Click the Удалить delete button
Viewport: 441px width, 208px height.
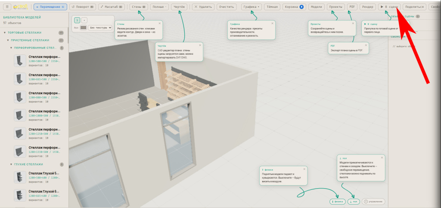tap(203, 7)
